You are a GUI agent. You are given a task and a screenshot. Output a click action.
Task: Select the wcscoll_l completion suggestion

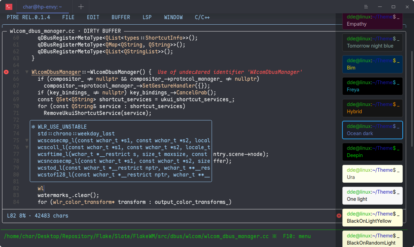tap(121, 147)
